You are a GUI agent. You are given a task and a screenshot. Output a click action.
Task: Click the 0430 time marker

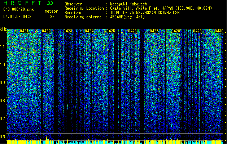point(219,31)
